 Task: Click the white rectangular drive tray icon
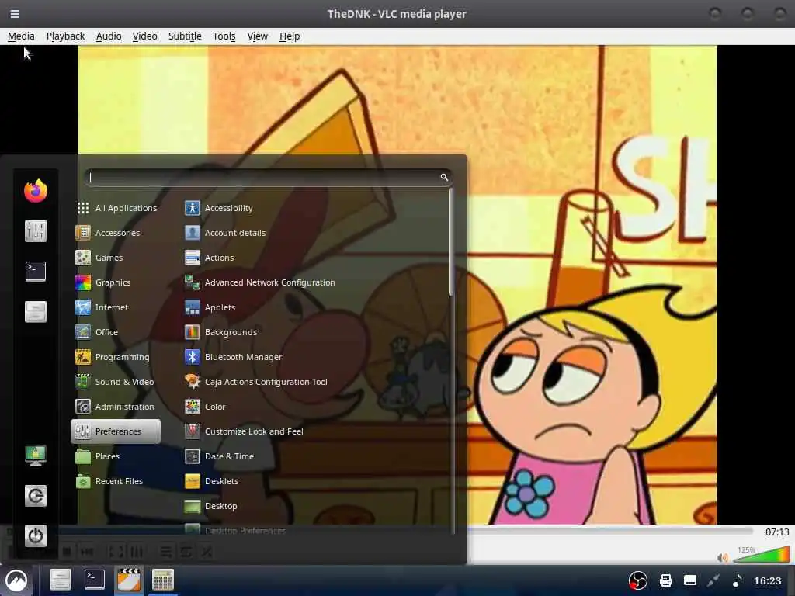coord(690,580)
